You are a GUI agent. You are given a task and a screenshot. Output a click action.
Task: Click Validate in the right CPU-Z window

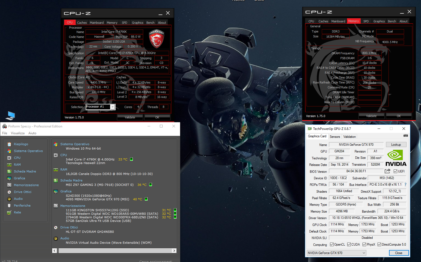point(371,116)
